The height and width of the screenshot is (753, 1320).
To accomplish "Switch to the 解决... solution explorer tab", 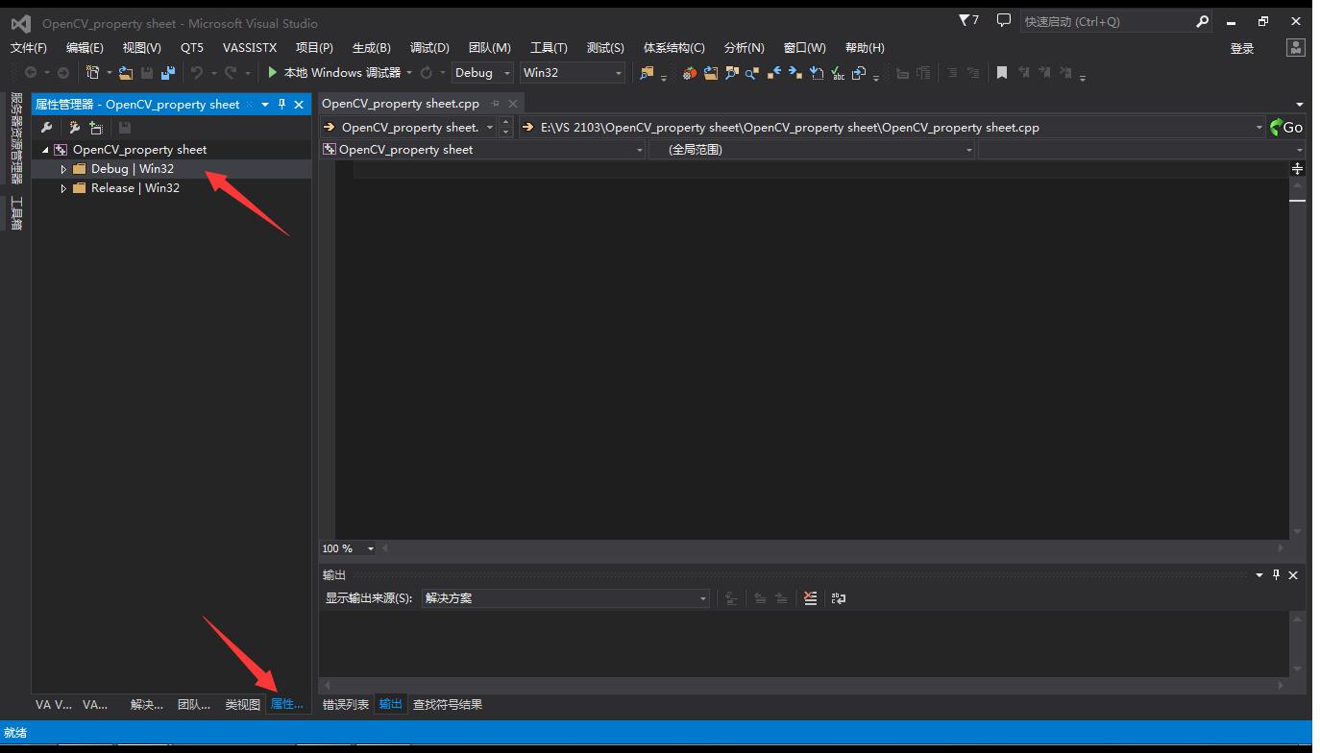I will [147, 704].
